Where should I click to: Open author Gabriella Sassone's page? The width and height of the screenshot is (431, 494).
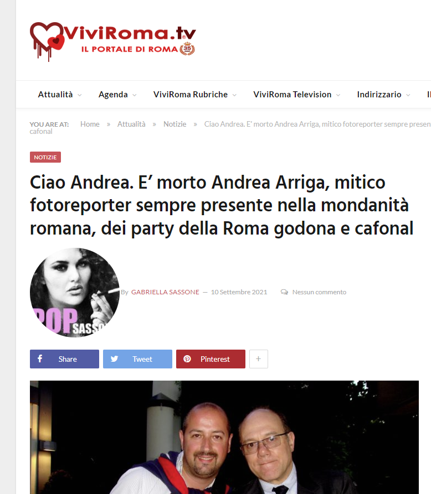pyautogui.click(x=165, y=292)
